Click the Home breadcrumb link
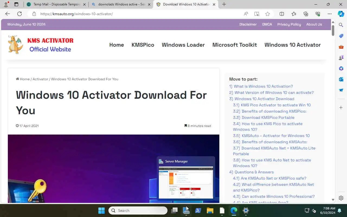Screen dimensions: 347x217 pos(23,79)
